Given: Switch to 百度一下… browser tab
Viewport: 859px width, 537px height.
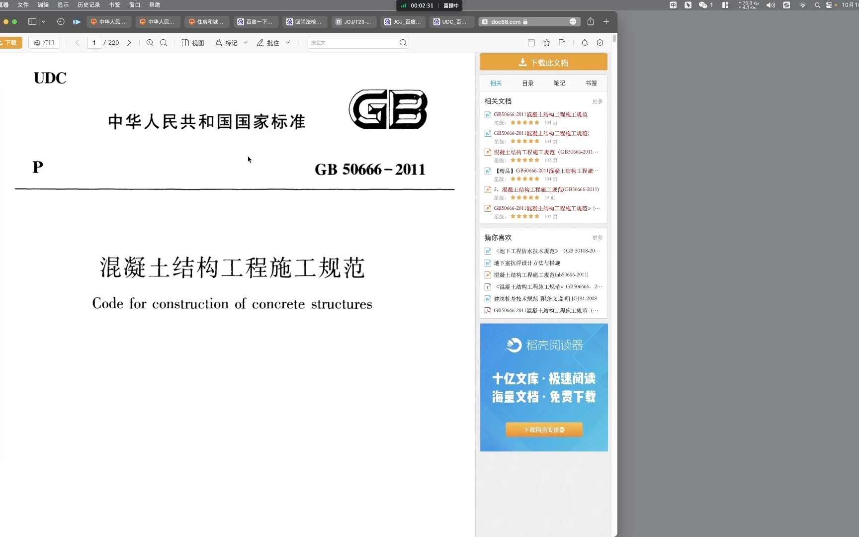Looking at the screenshot, I should tap(256, 21).
